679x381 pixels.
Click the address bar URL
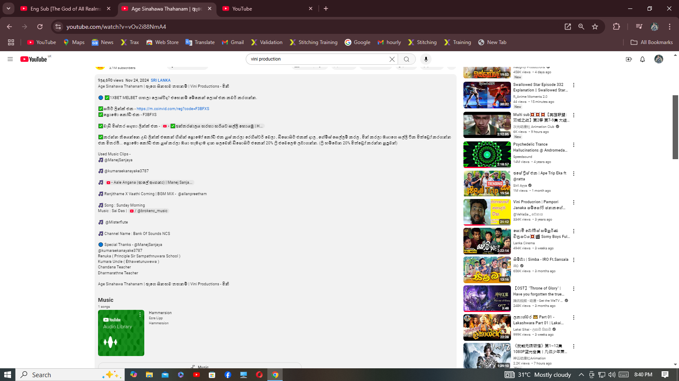coord(116,27)
